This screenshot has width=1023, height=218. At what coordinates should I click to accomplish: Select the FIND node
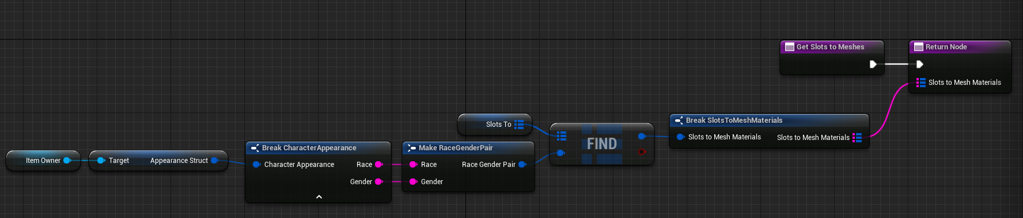602,144
